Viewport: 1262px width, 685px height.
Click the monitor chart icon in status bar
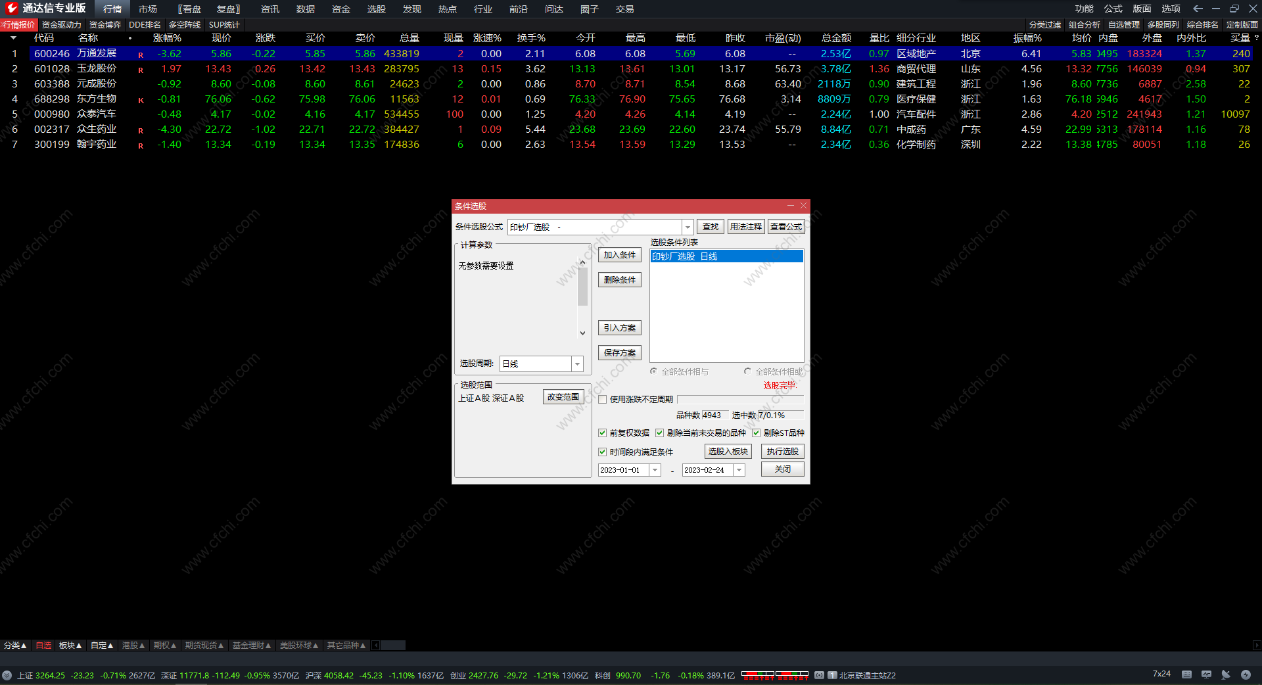click(1206, 674)
